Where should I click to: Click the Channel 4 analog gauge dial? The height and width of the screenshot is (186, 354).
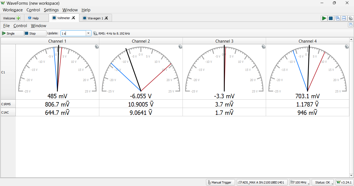point(308,69)
